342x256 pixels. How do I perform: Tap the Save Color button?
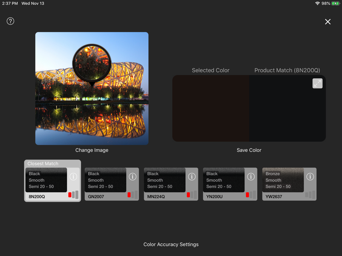click(249, 150)
